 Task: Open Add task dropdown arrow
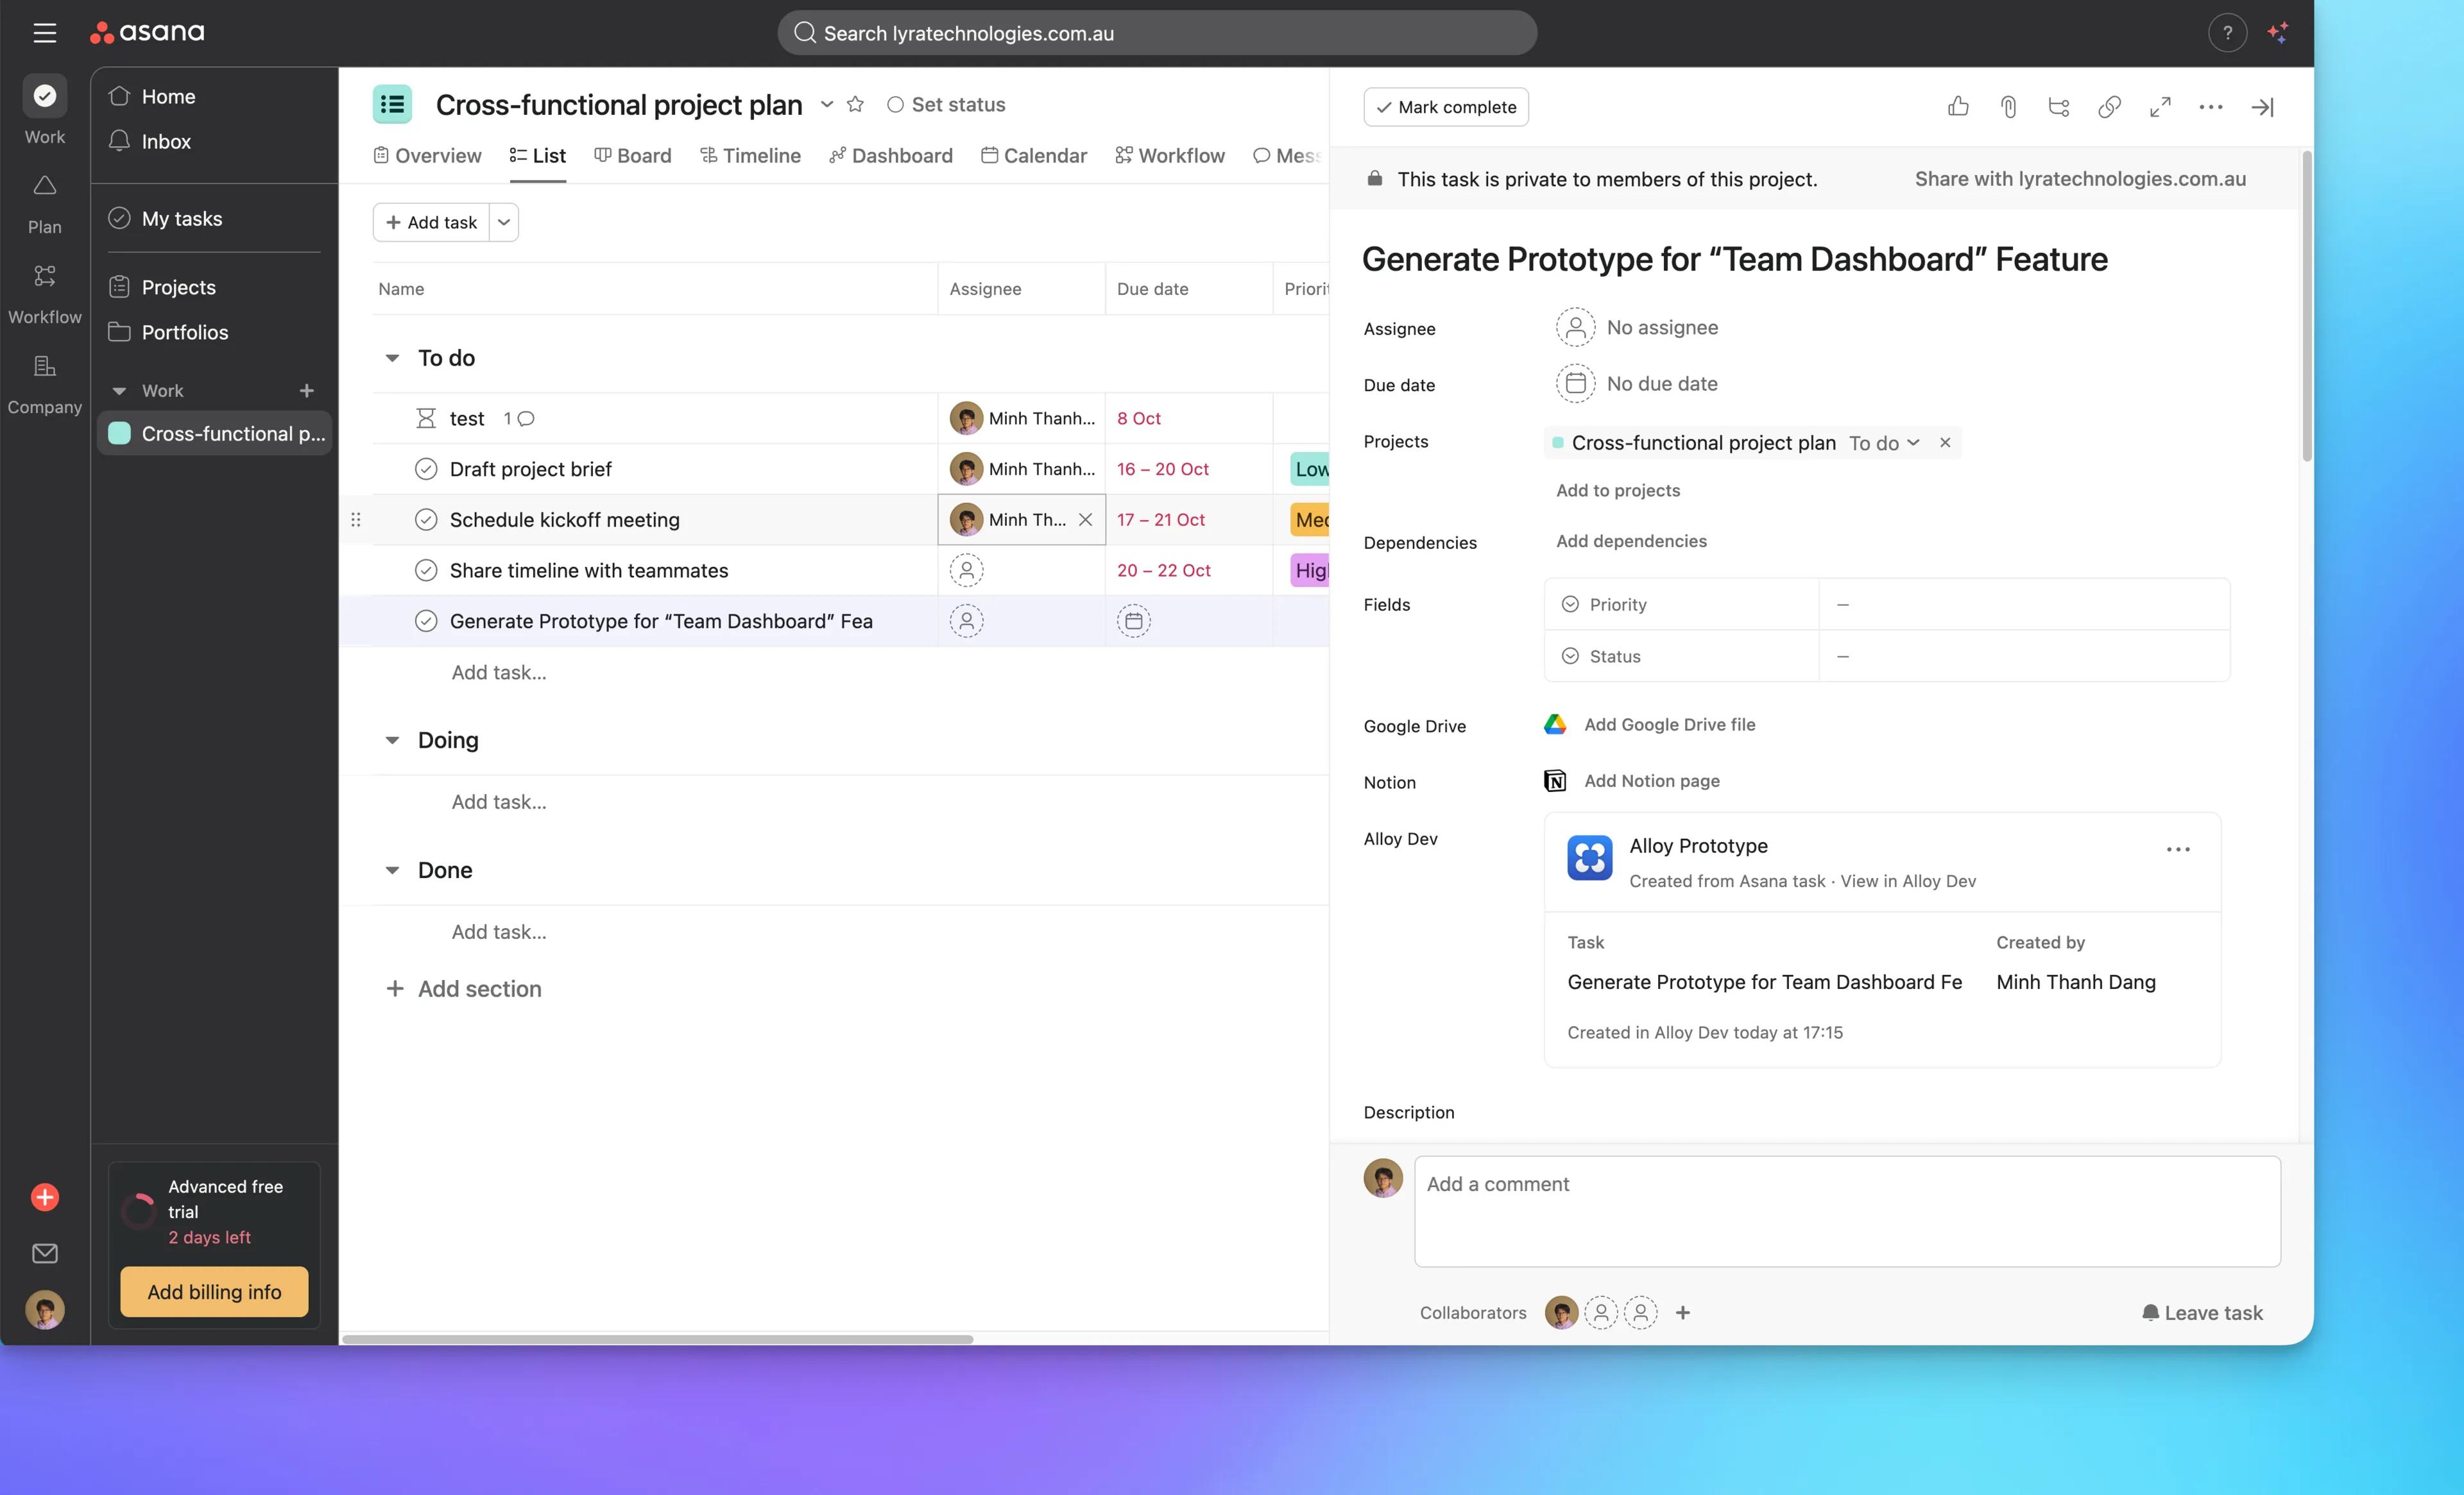[x=504, y=222]
